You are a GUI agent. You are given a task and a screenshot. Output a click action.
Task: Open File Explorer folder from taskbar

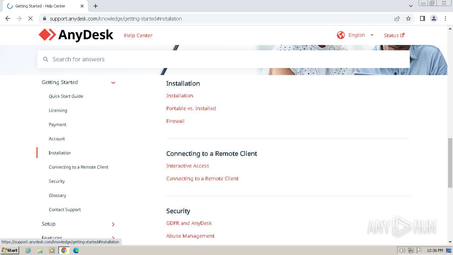[40, 250]
